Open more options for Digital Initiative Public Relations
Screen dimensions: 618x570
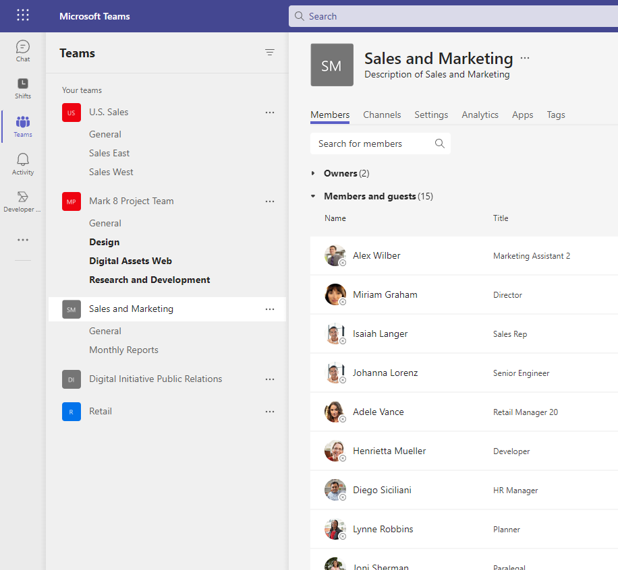pyautogui.click(x=270, y=379)
